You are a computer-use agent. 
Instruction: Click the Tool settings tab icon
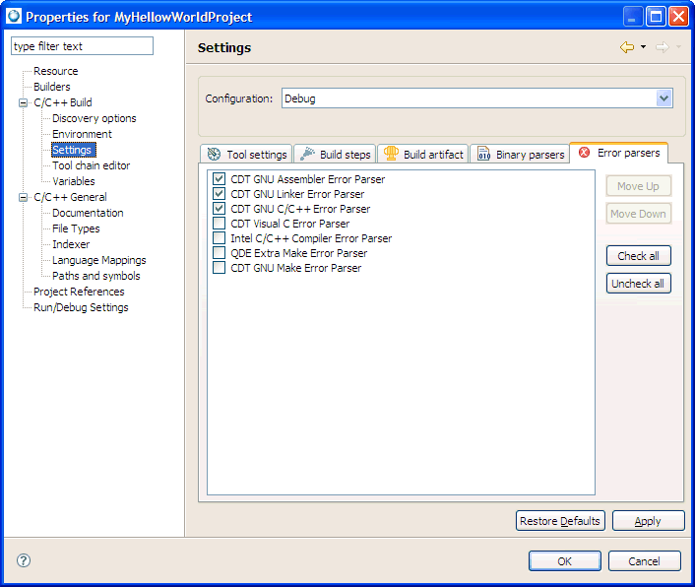point(214,155)
